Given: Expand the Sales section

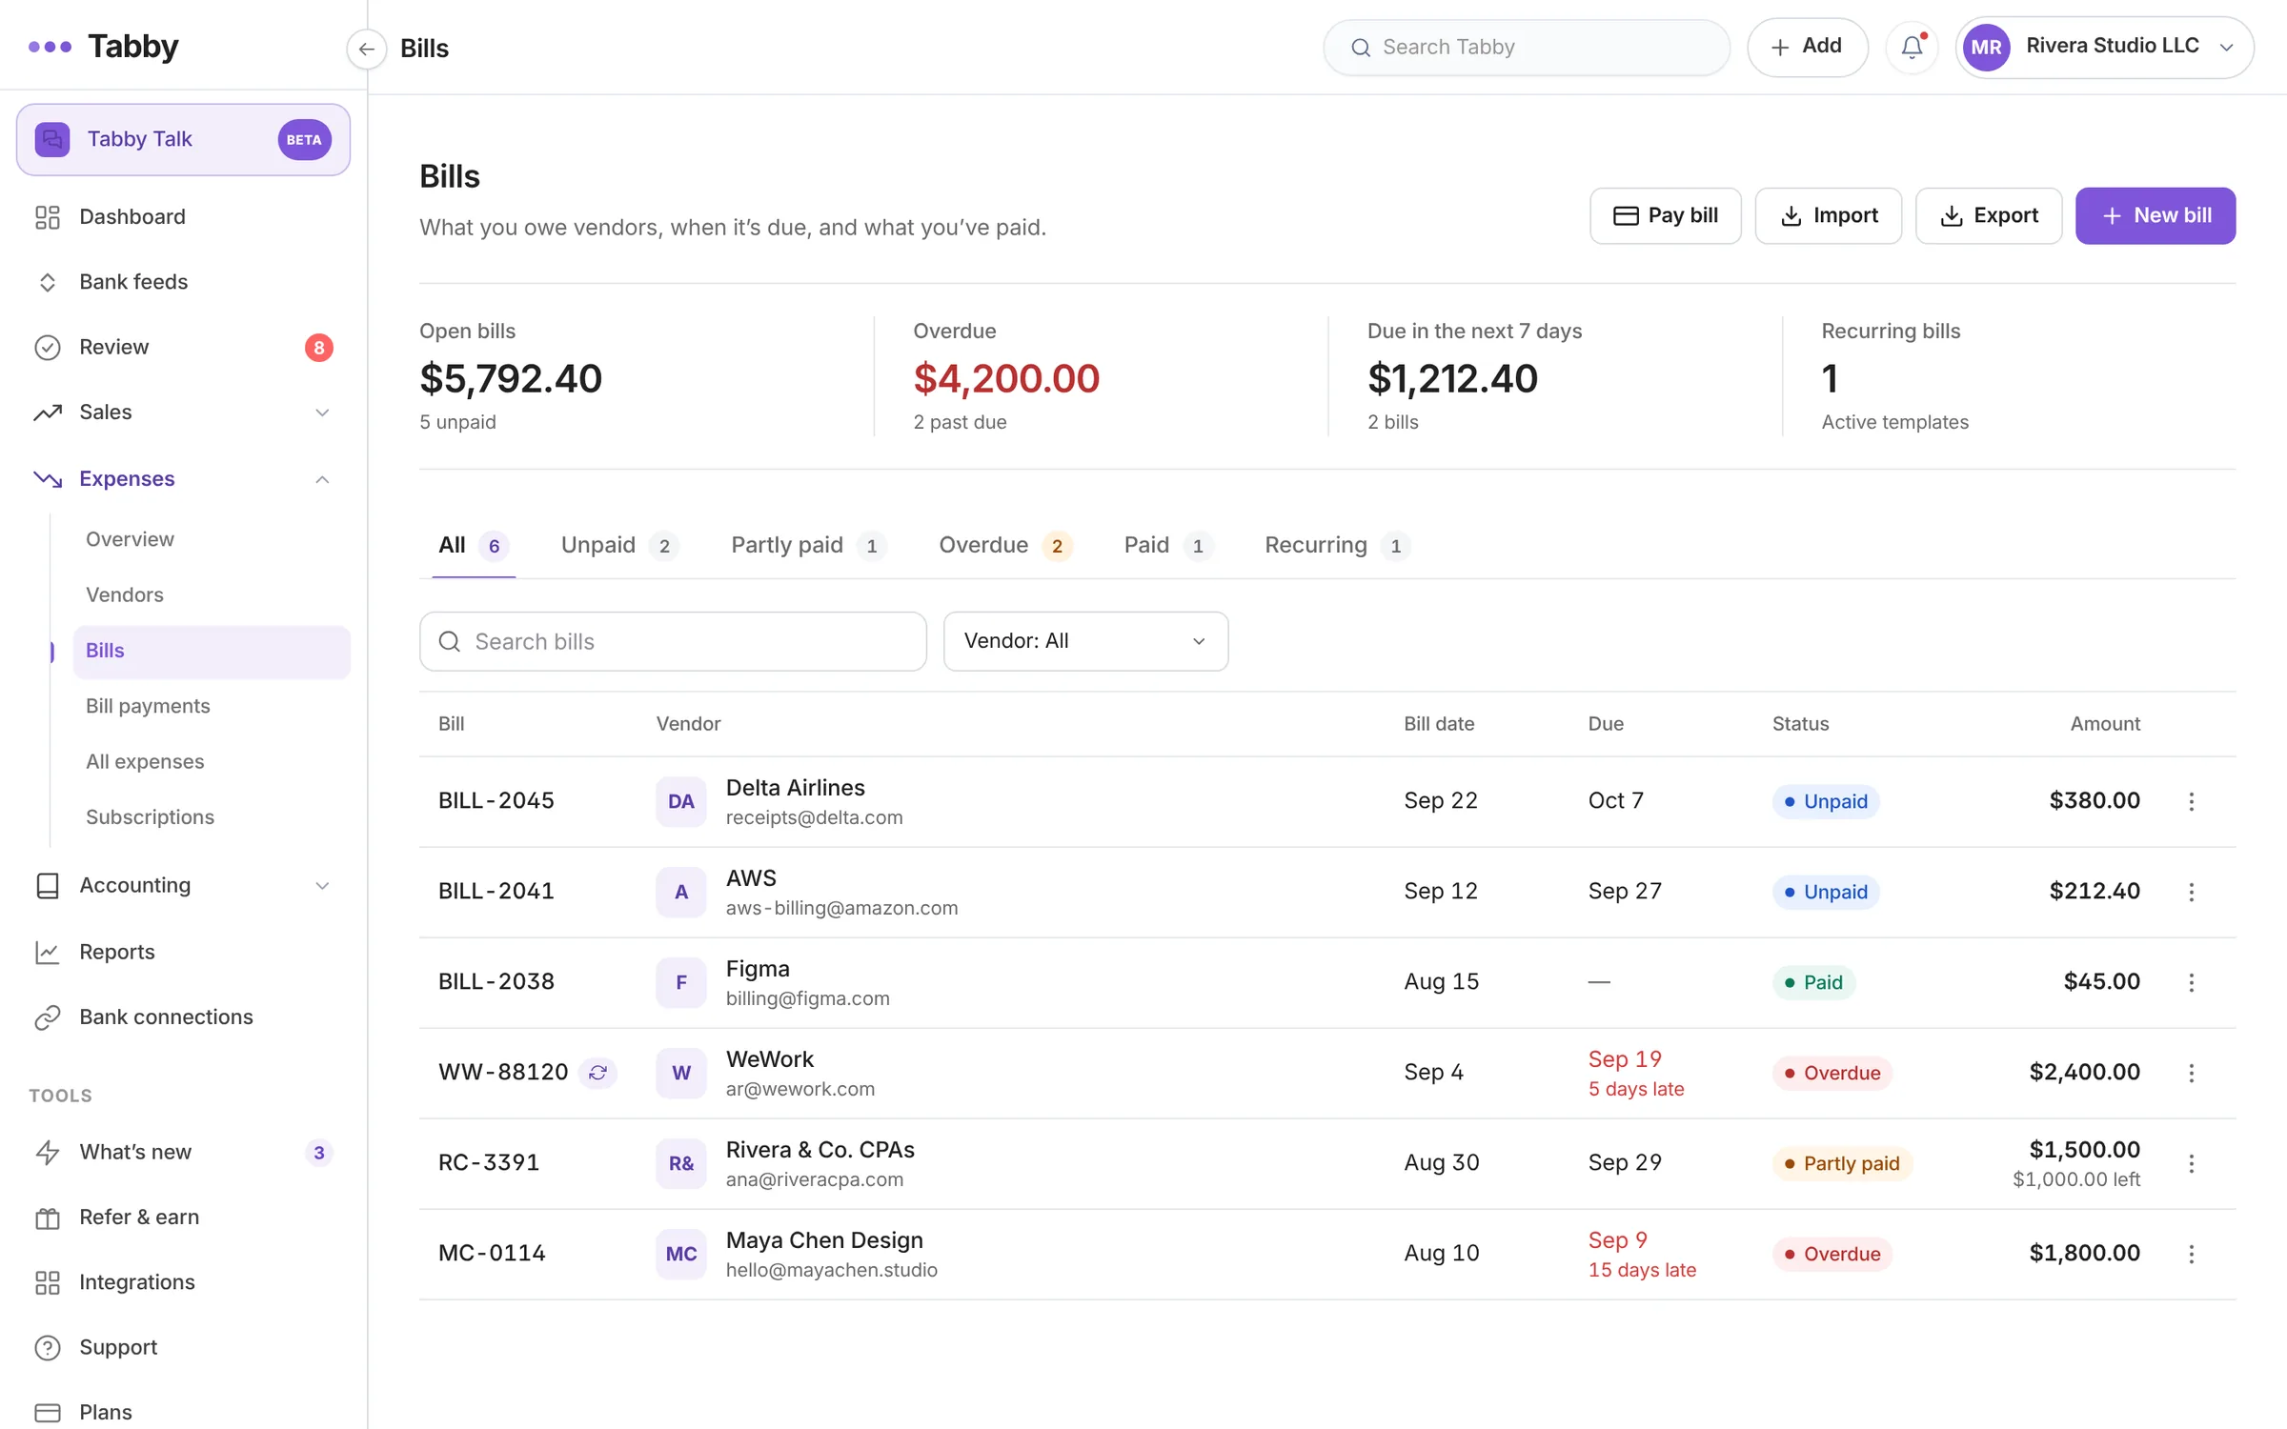Looking at the screenshot, I should point(183,413).
